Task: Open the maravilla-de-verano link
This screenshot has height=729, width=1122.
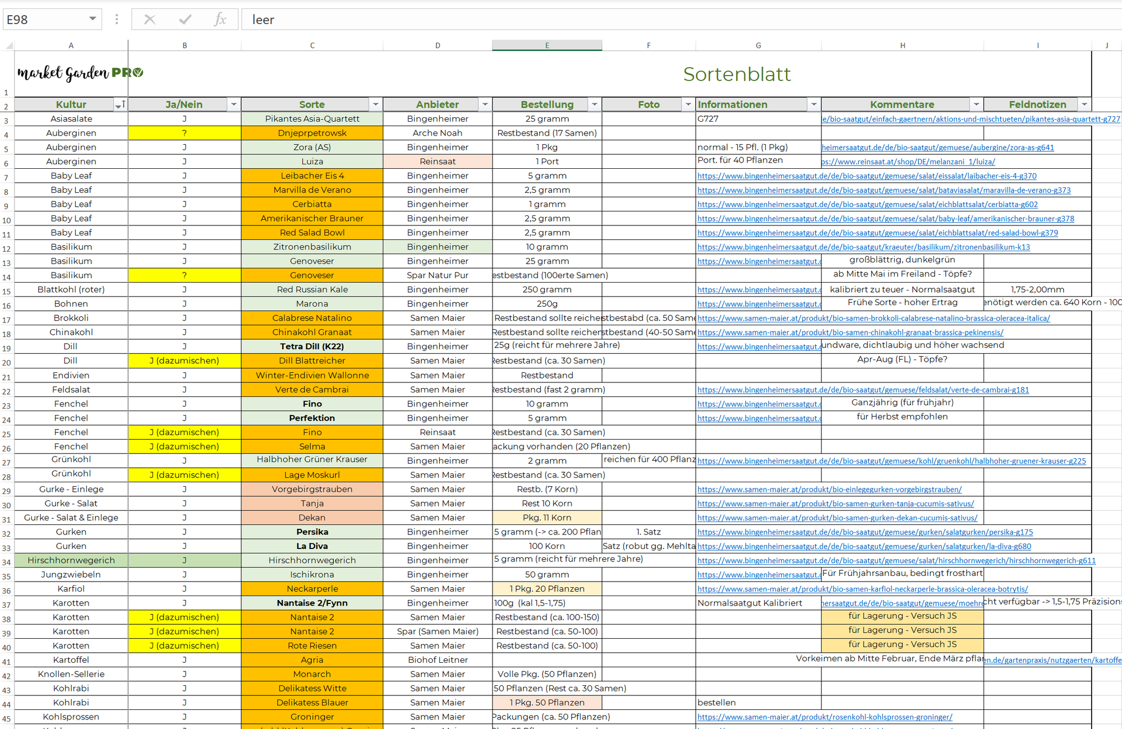Action: click(884, 190)
